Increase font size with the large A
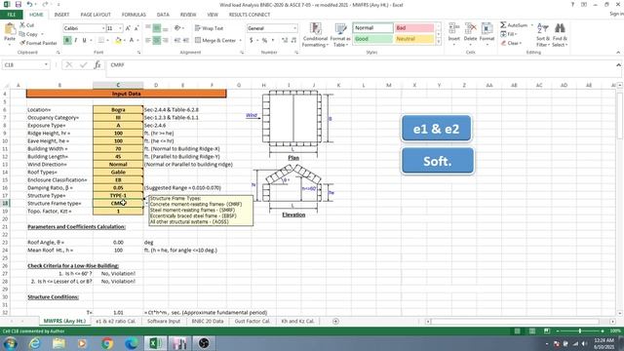Screen dimensions: 624x351 (x=128, y=28)
